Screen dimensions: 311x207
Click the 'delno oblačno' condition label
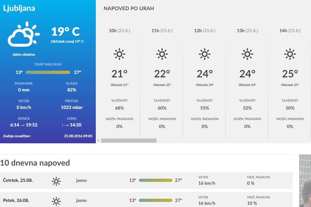pyautogui.click(x=24, y=54)
